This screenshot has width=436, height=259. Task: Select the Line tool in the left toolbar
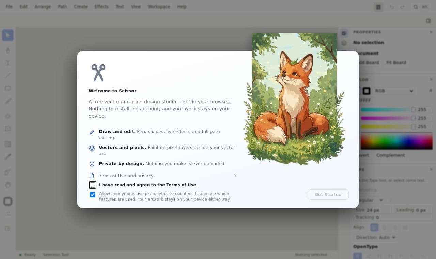tap(8, 76)
